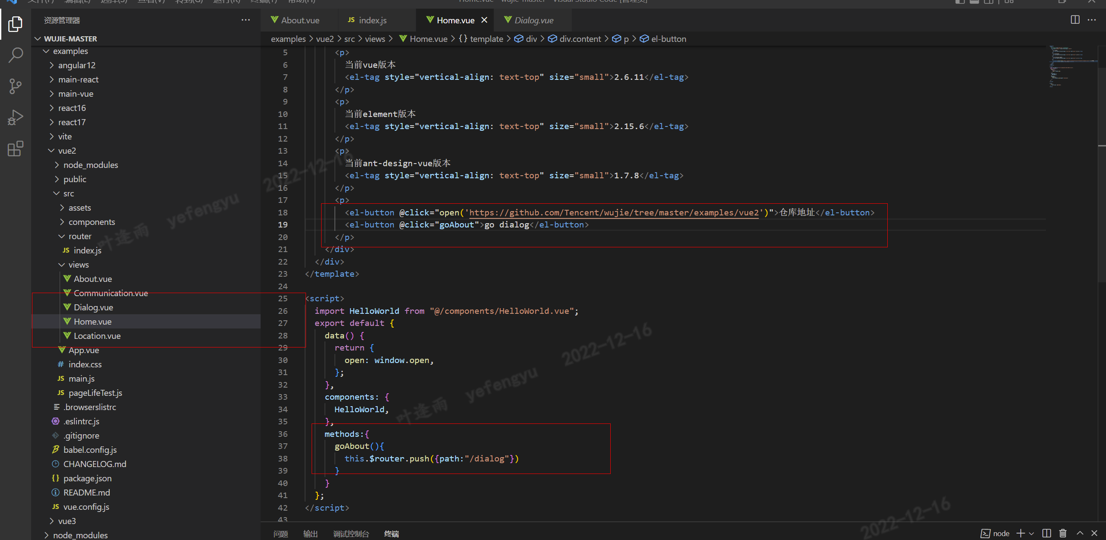Open the Extensions view icon
This screenshot has width=1106, height=540.
pyautogui.click(x=16, y=149)
